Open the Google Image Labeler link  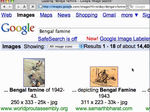125,39
